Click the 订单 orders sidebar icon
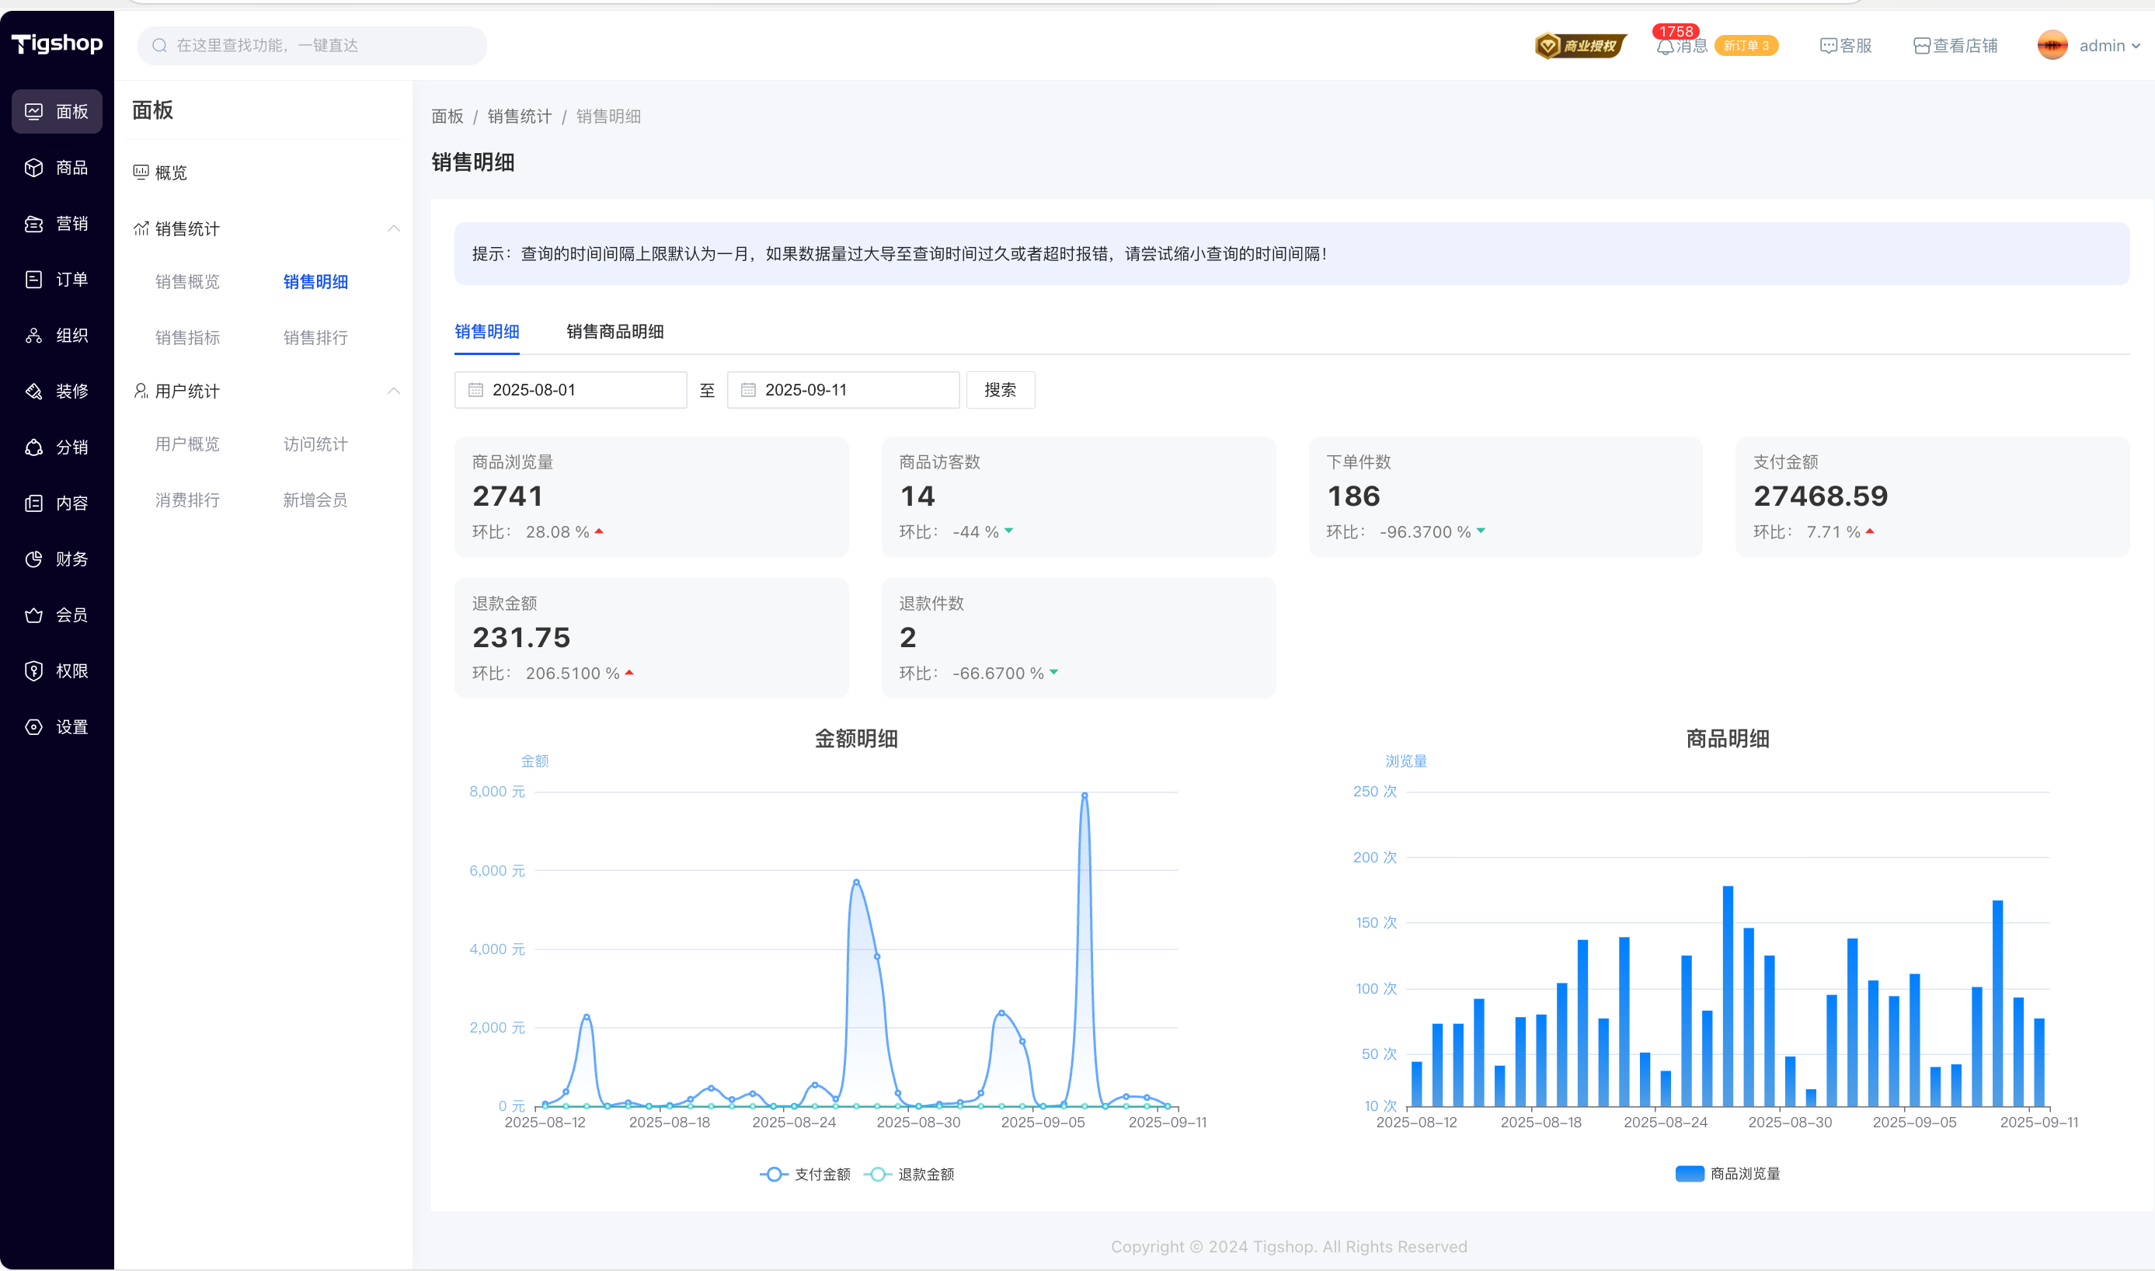Screen dimensions: 2155x1271 33,279
